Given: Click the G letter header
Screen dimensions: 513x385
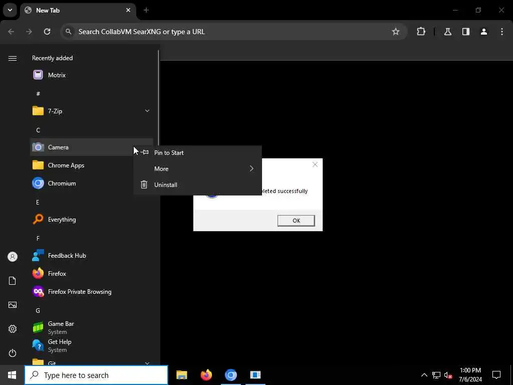Looking at the screenshot, I should pyautogui.click(x=38, y=310).
